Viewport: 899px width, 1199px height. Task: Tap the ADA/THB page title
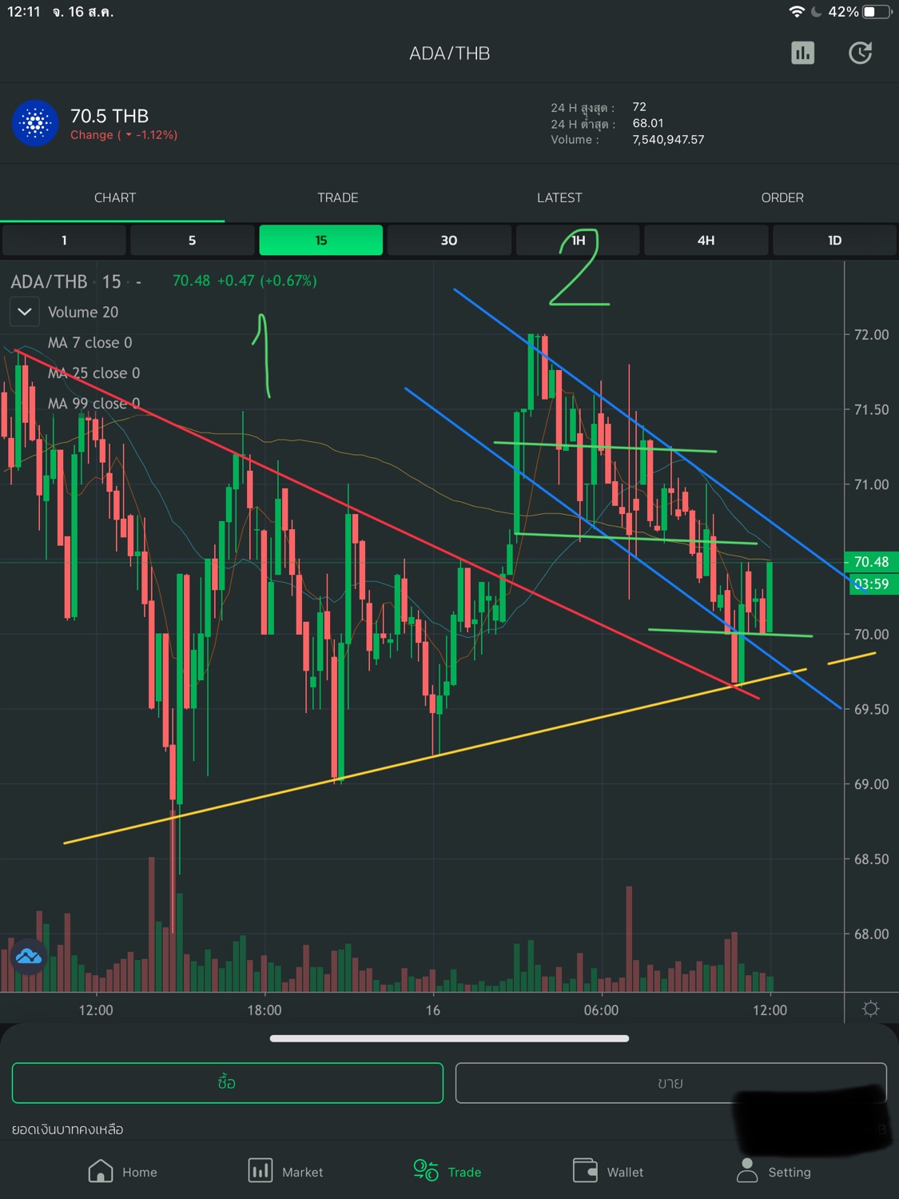[x=449, y=54]
